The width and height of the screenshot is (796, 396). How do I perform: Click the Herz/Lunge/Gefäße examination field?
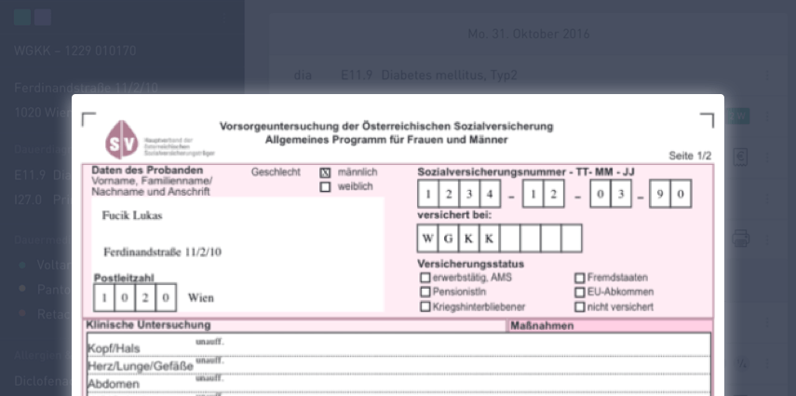coord(398,364)
